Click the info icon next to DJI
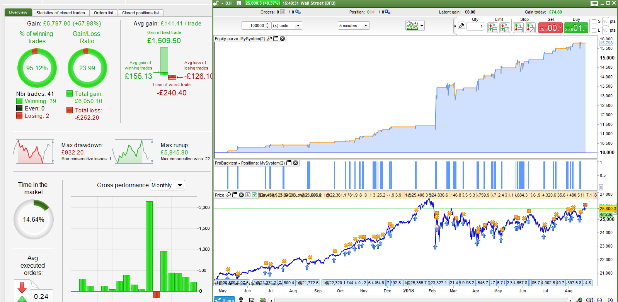This screenshot has width=618, height=302. pos(239,3)
